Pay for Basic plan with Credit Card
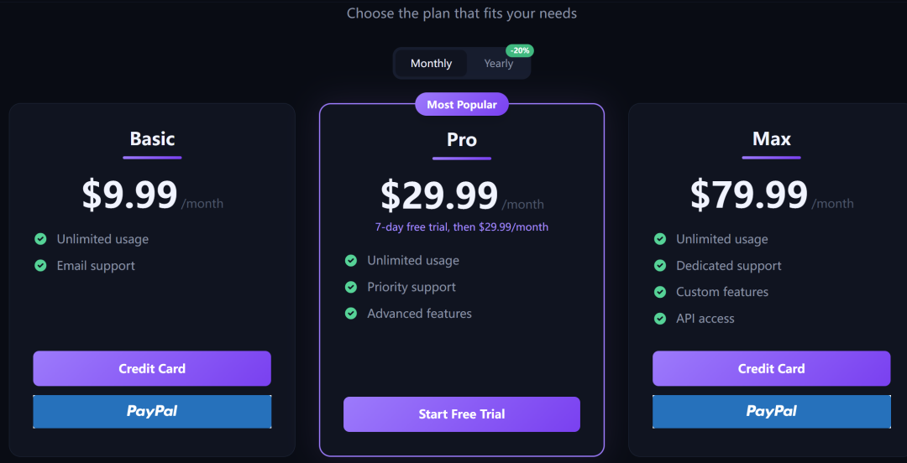 tap(152, 368)
